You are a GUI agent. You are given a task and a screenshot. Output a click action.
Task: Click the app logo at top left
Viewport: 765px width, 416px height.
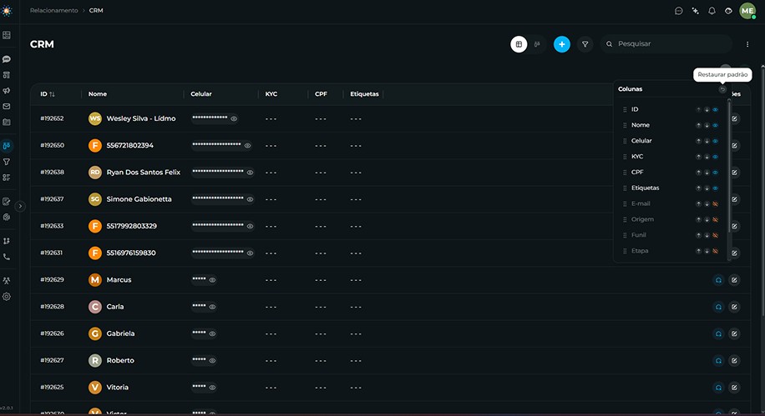(x=7, y=11)
